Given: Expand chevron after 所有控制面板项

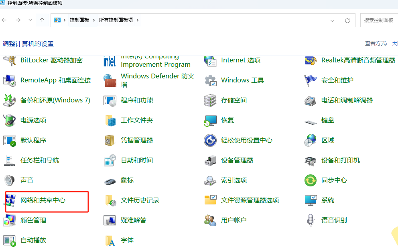Looking at the screenshot, I should point(138,20).
